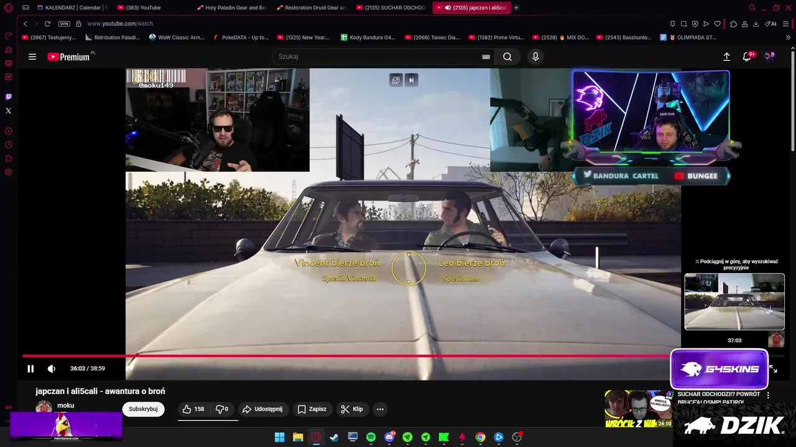Like the video with 158 likes
This screenshot has height=447, width=796.
click(193, 409)
